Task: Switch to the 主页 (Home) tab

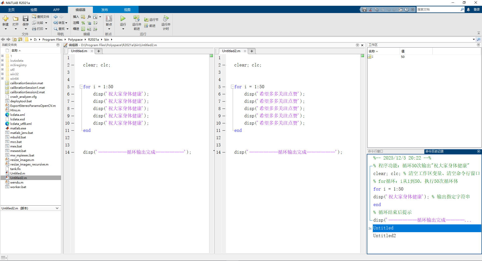Action: (x=11, y=10)
